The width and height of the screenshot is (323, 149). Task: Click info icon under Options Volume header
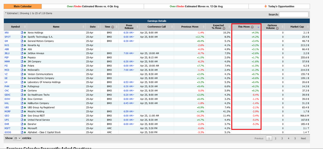click(x=277, y=28)
